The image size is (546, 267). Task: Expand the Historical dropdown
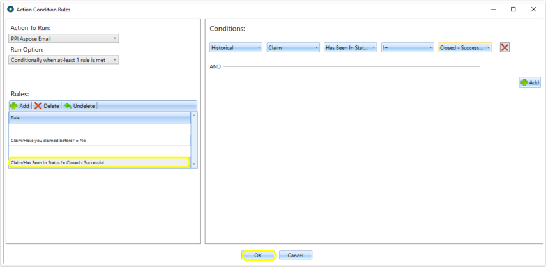click(236, 48)
